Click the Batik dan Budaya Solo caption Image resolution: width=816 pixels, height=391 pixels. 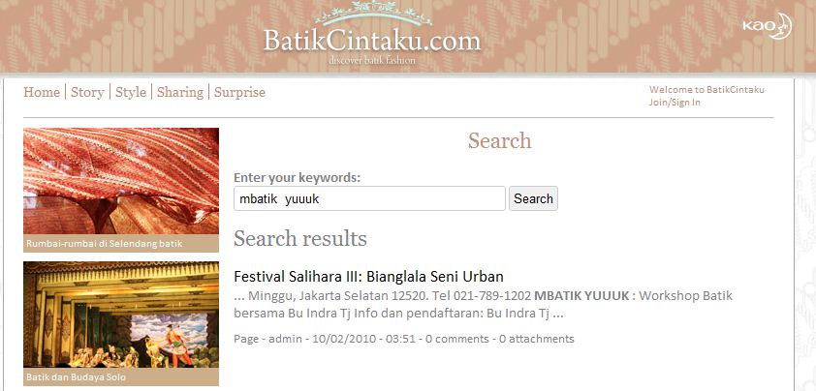coord(76,376)
